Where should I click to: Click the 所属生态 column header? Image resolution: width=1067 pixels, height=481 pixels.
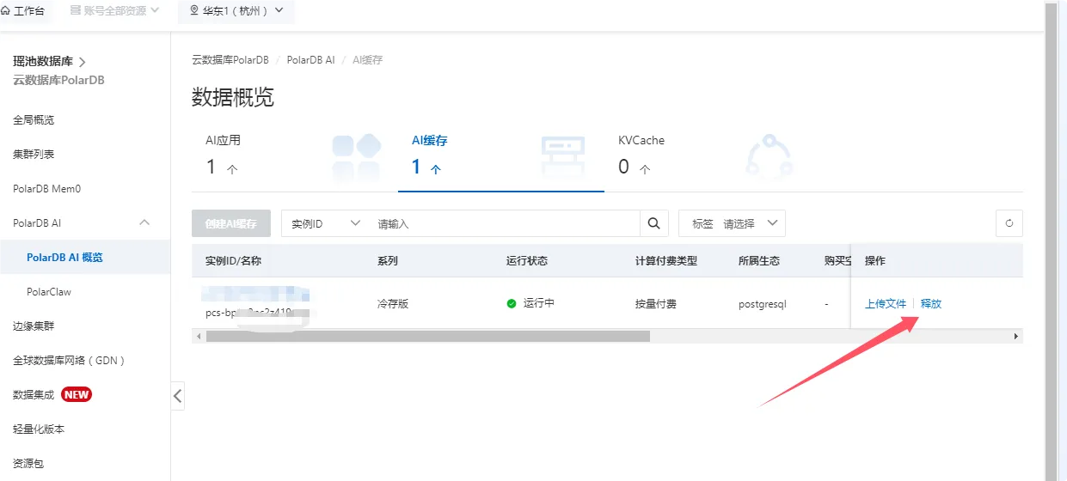tap(759, 260)
